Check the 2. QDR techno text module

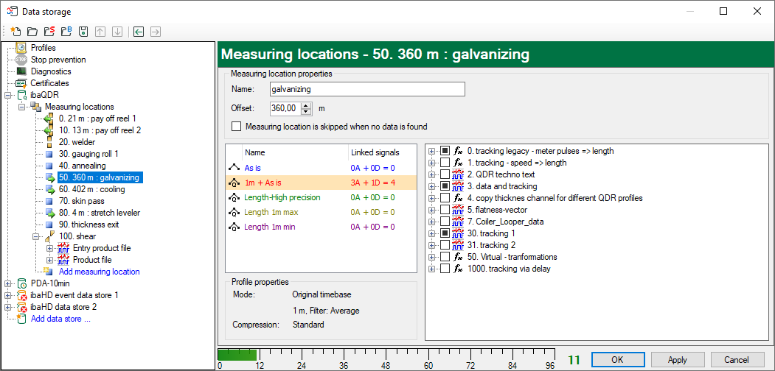click(x=445, y=174)
